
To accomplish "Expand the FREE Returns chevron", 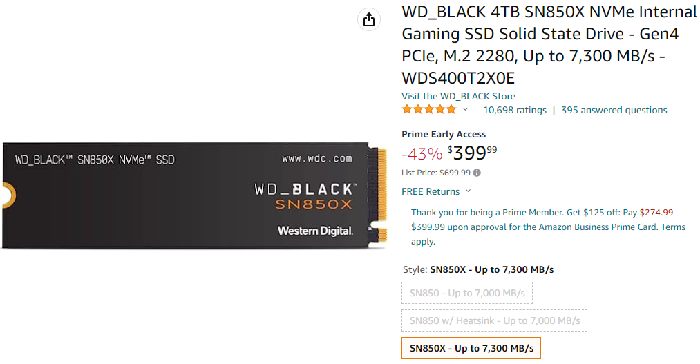I will 468,191.
